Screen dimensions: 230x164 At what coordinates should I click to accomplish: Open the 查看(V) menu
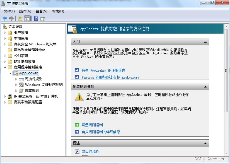(42, 11)
